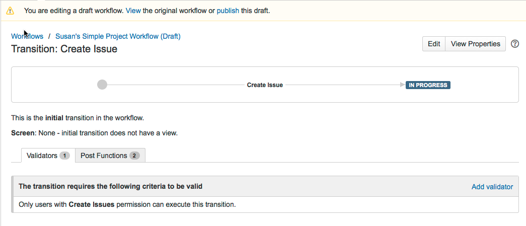Screen dimensions: 526x226
Task: Open the help question mark icon
Action: pyautogui.click(x=514, y=44)
